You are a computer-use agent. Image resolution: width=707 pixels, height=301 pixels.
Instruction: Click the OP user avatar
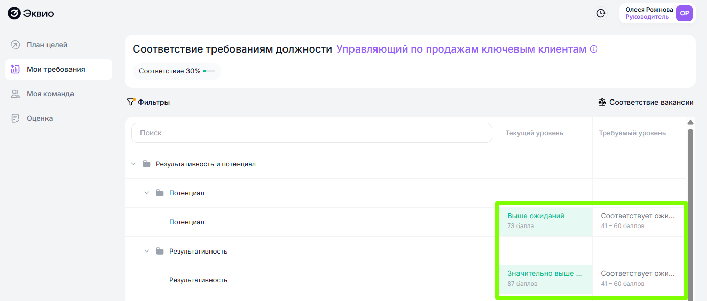point(684,13)
